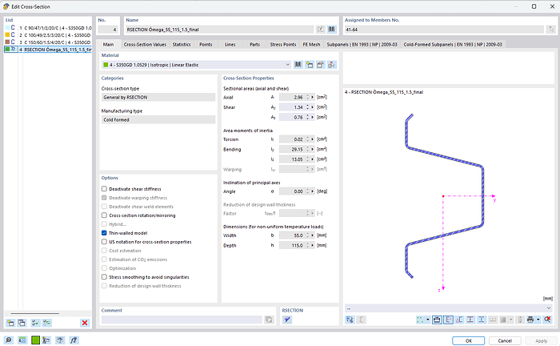The height and width of the screenshot is (346, 560).
Task: Click the red delete cross-section icon
Action: click(x=84, y=322)
